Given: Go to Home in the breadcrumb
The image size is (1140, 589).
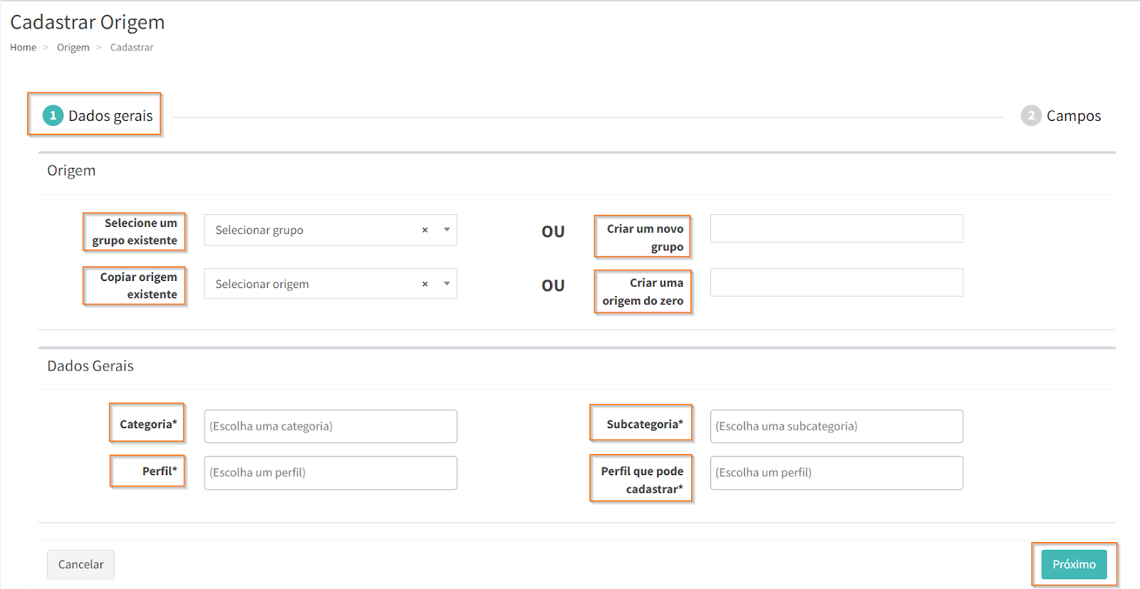Looking at the screenshot, I should point(23,48).
